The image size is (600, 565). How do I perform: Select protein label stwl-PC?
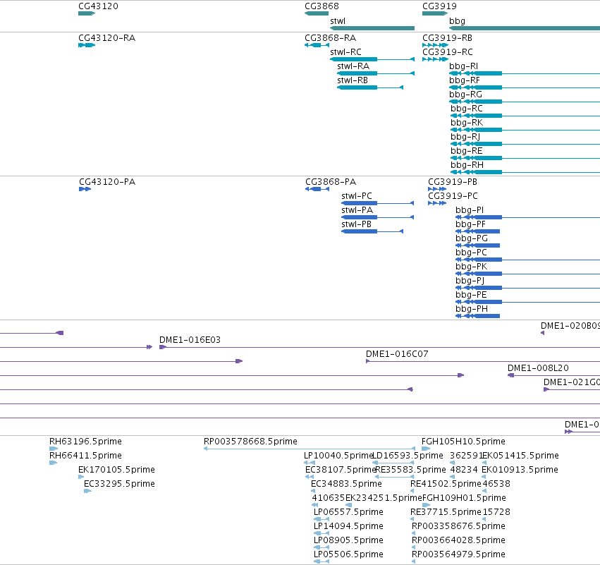(x=357, y=196)
